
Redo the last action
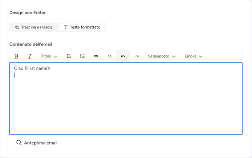tap(137, 56)
